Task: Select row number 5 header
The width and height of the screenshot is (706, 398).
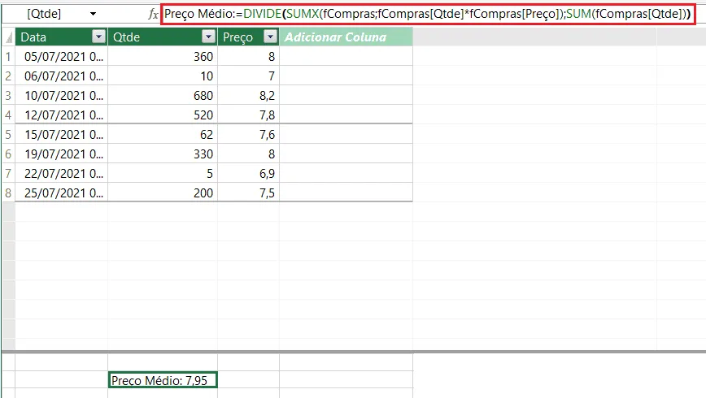Action: (x=8, y=135)
